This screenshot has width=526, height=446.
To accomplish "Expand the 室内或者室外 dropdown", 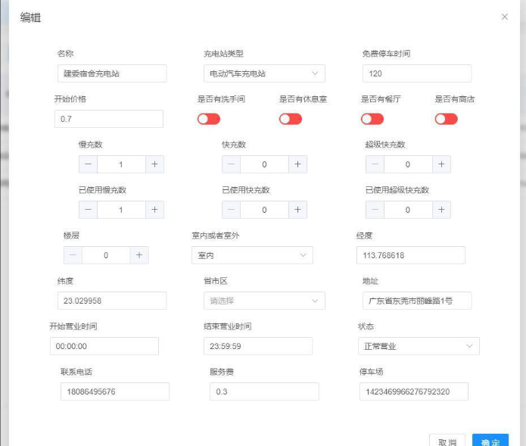I will point(252,255).
